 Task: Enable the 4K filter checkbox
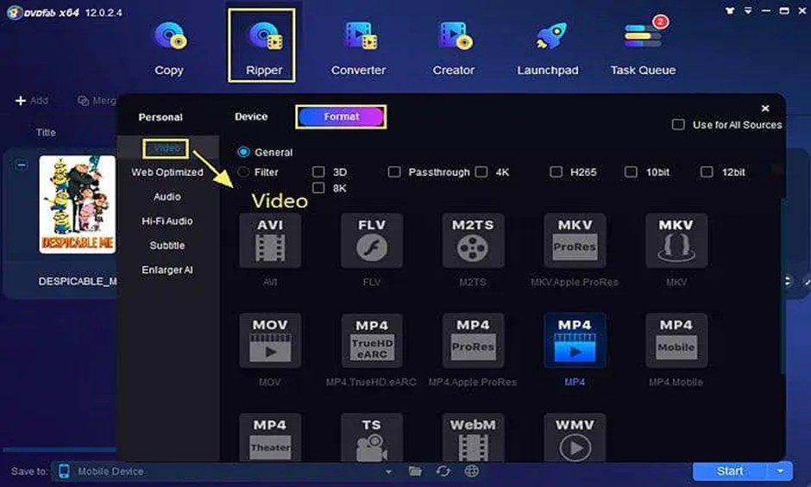481,172
